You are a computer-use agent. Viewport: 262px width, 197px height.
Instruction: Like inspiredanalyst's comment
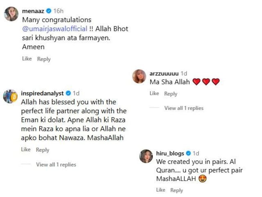26,150
